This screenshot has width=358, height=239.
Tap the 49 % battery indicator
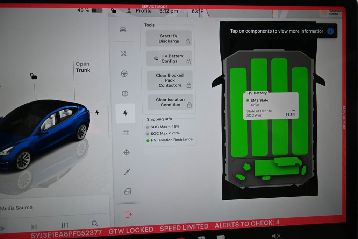(x=90, y=10)
